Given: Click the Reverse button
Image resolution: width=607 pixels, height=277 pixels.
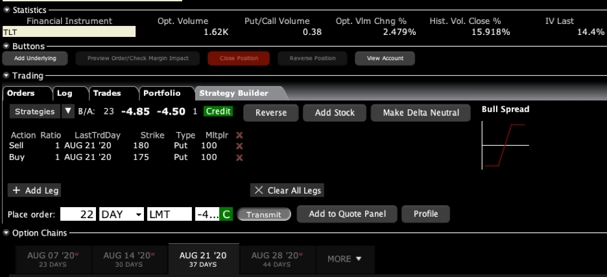Looking at the screenshot, I should point(270,113).
